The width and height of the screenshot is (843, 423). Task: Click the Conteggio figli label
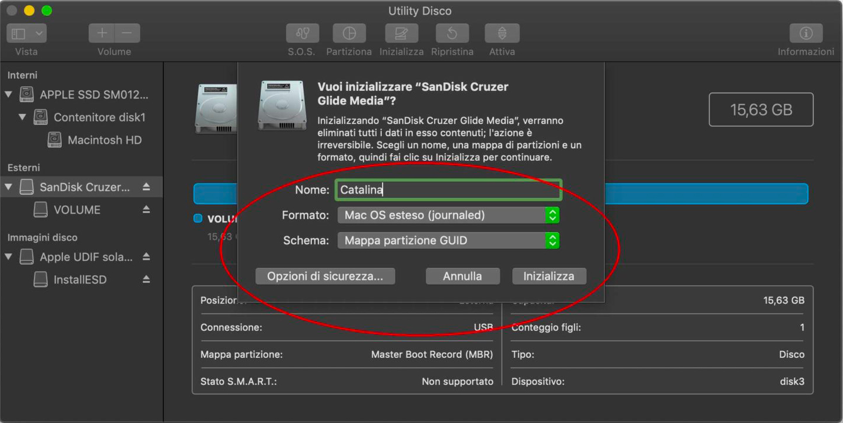pyautogui.click(x=546, y=327)
